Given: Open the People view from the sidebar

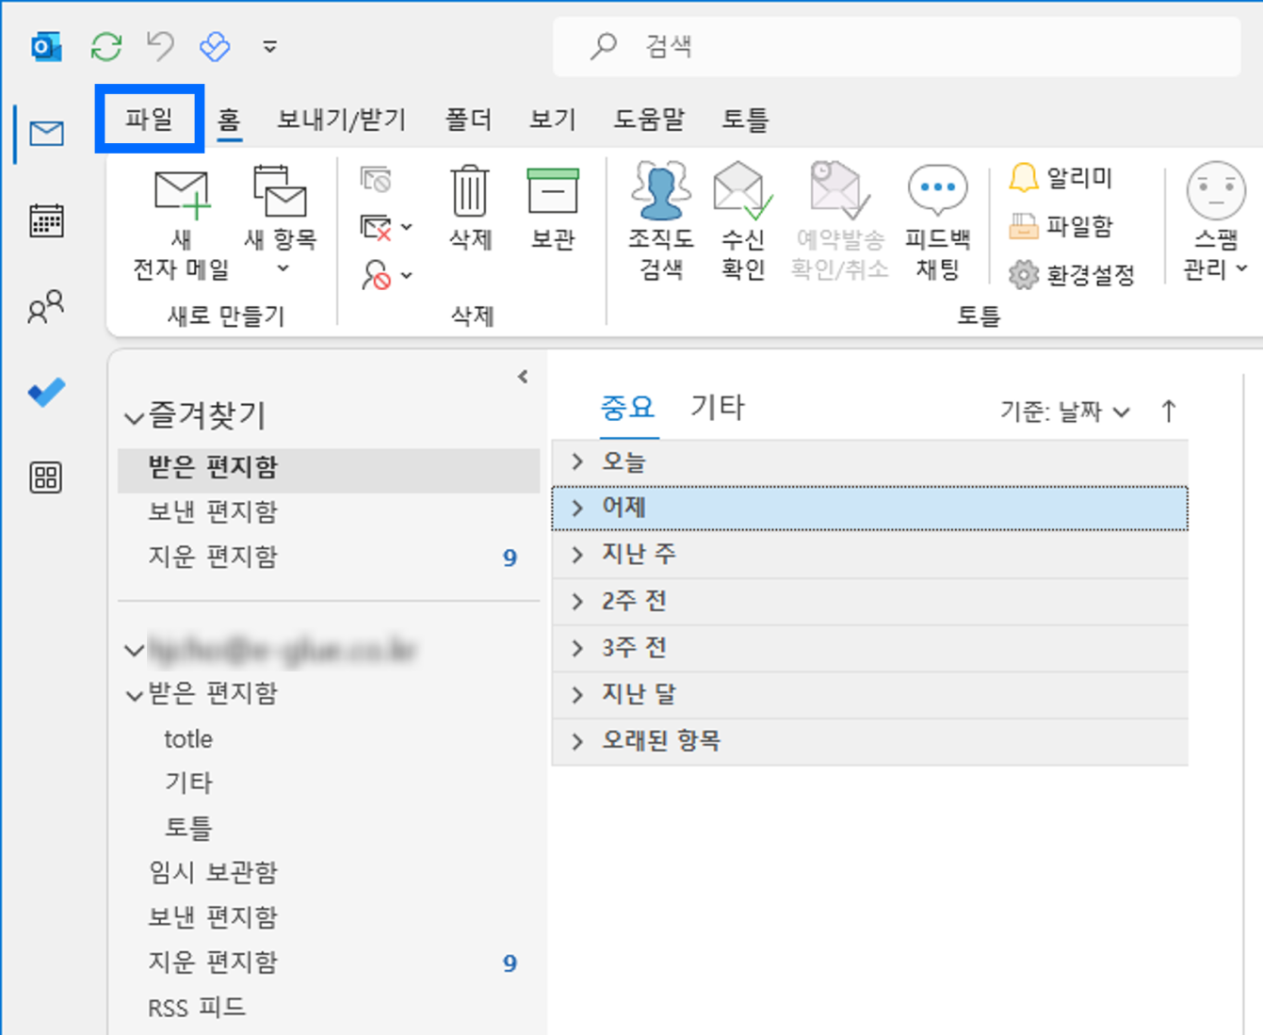Looking at the screenshot, I should (x=44, y=304).
